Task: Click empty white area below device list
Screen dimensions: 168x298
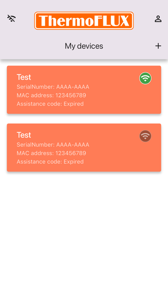Action: coord(84,234)
